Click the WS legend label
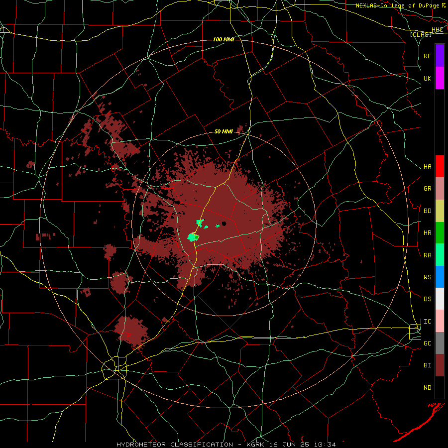Image resolution: width=448 pixels, height=448 pixels. coord(427,277)
